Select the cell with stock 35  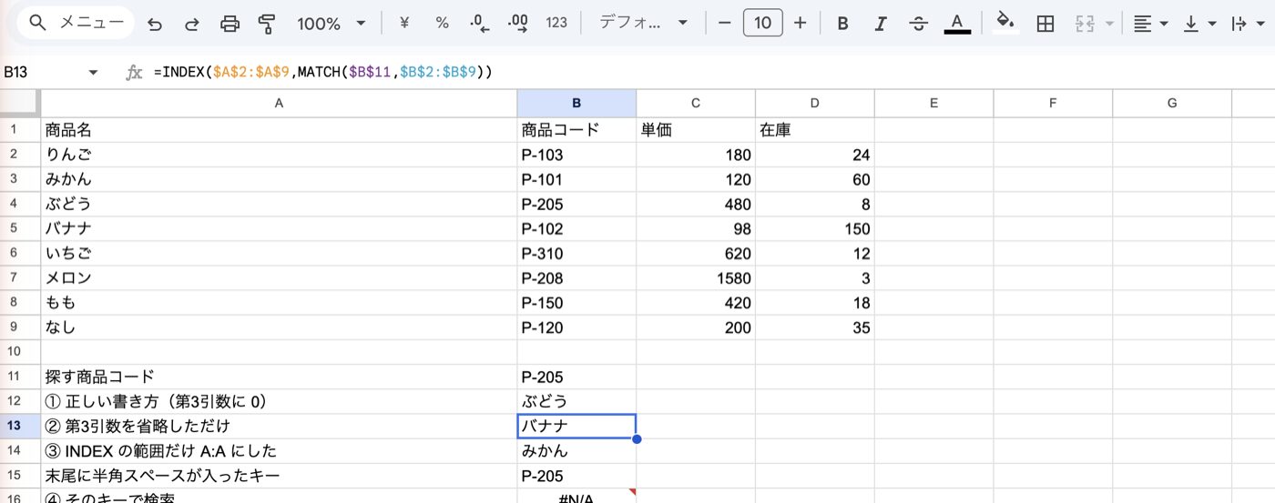[815, 327]
